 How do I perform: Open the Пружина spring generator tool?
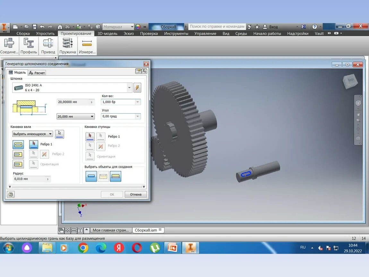pos(67,46)
